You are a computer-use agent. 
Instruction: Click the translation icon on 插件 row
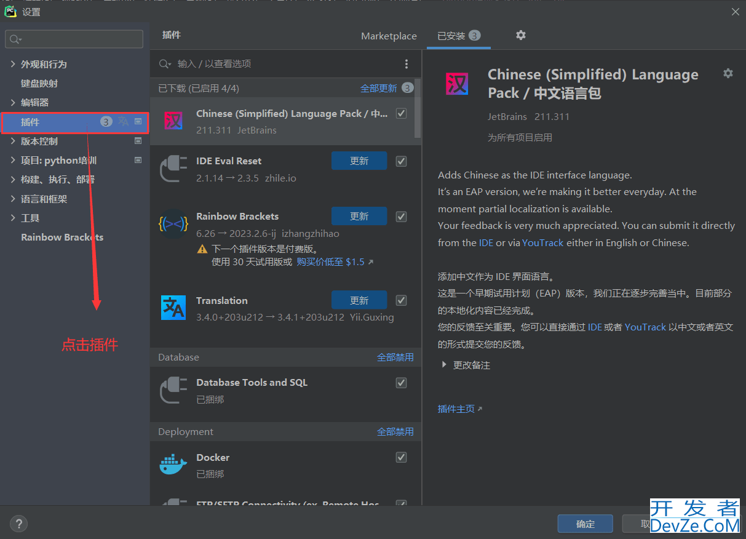[124, 122]
